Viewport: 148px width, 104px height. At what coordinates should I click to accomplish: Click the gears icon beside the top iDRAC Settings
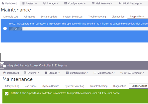point(120,4)
